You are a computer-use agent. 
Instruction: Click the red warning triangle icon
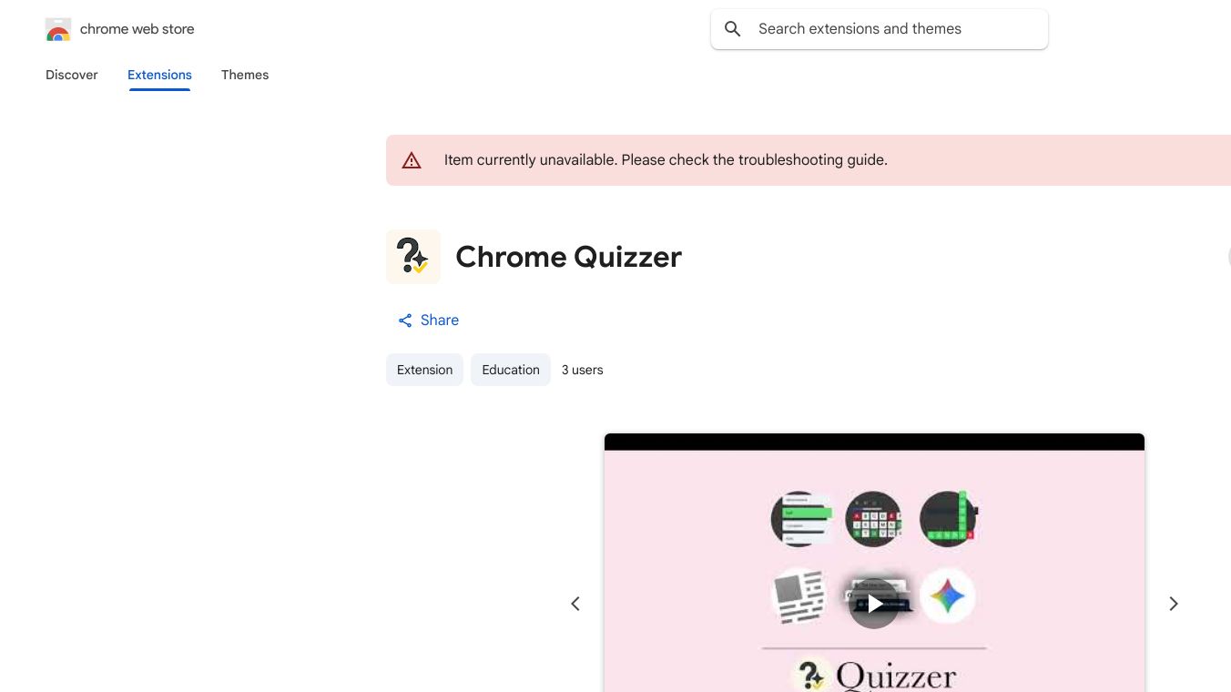pyautogui.click(x=412, y=160)
